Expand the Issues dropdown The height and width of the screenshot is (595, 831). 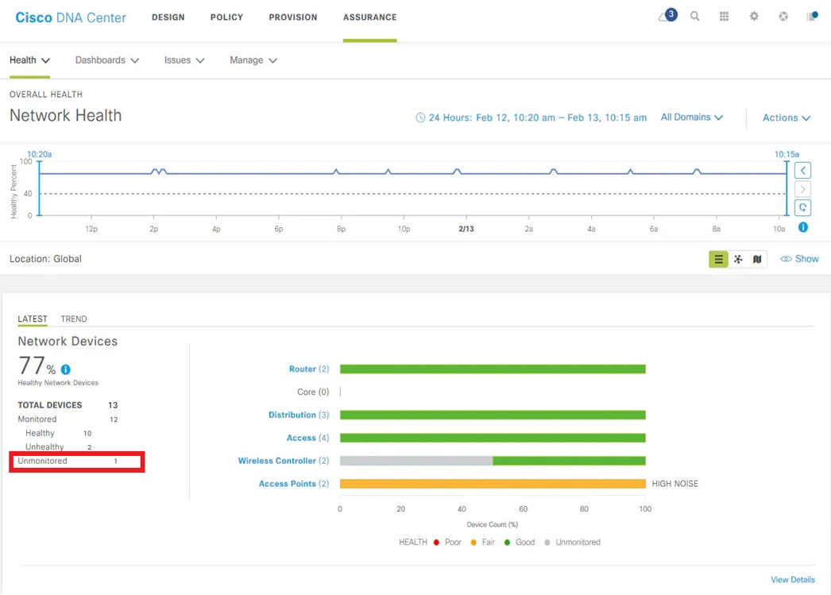pyautogui.click(x=184, y=60)
